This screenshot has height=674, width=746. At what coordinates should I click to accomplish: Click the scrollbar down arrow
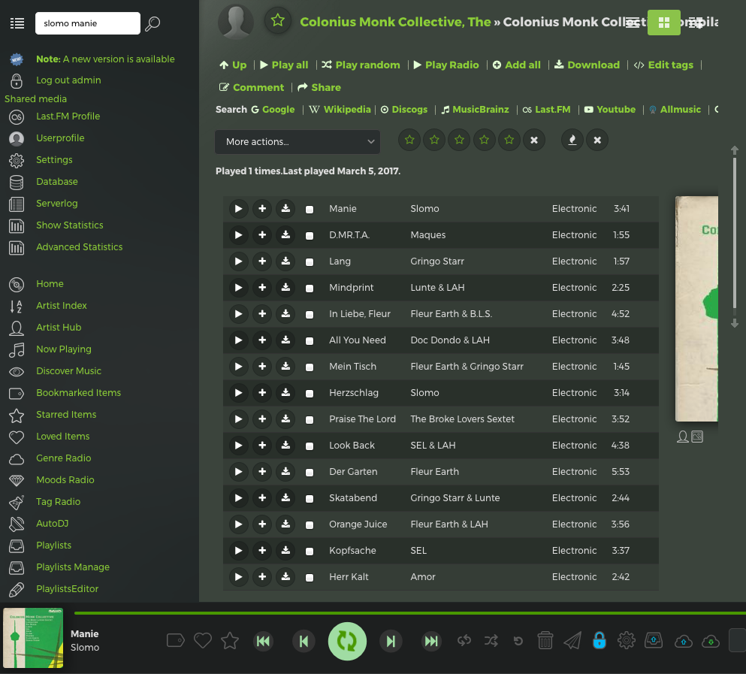(x=735, y=324)
